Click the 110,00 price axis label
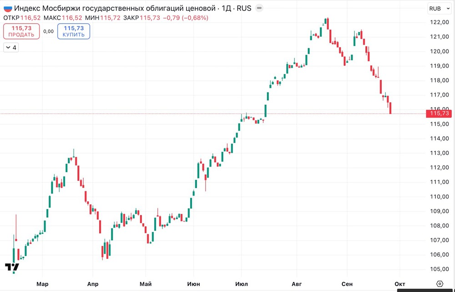The height and width of the screenshot is (292, 455). 440,196
